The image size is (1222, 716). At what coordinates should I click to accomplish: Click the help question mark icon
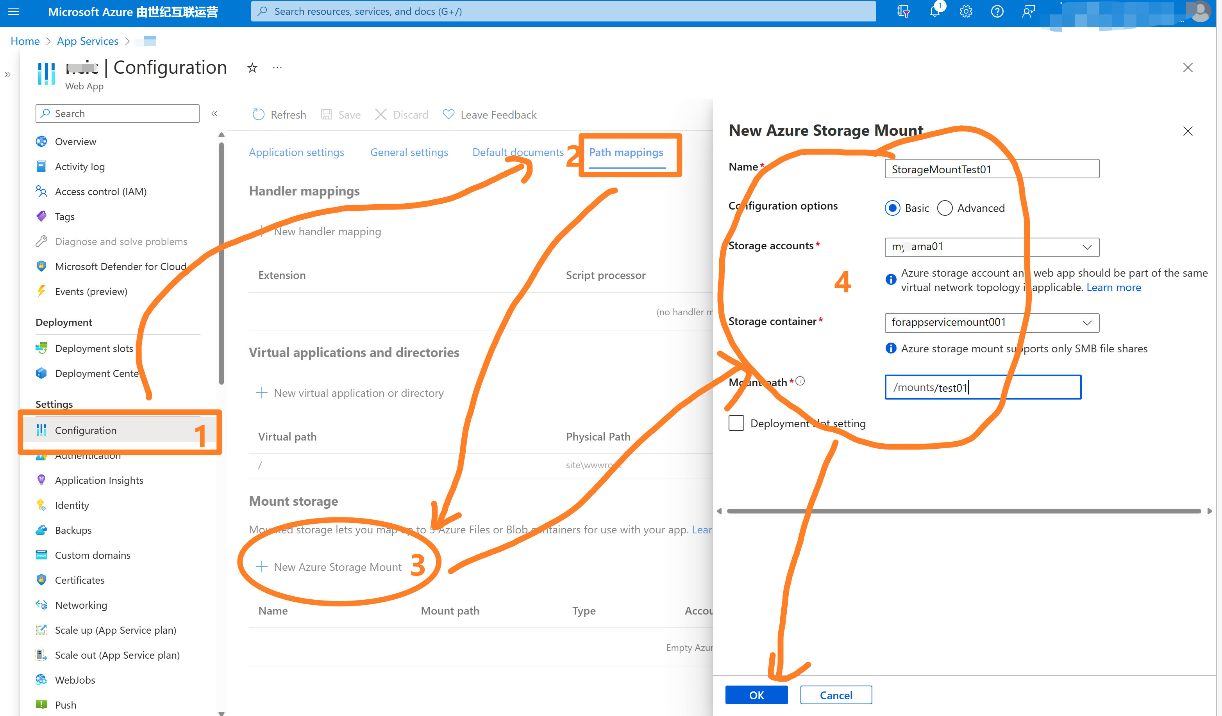[x=997, y=12]
